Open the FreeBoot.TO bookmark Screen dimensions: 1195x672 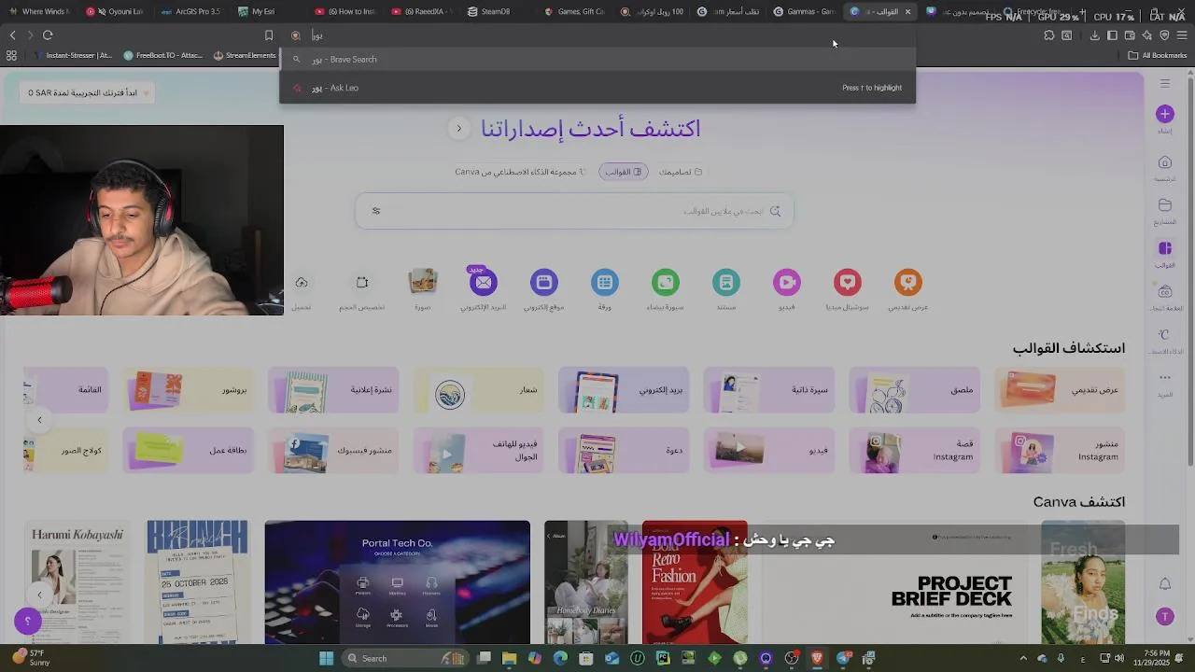point(162,55)
